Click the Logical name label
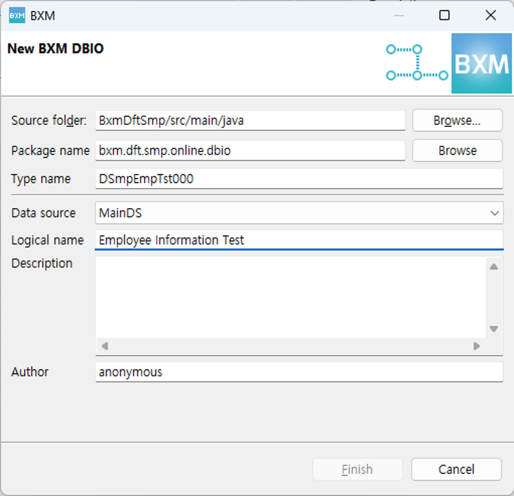This screenshot has width=514, height=496. click(48, 240)
